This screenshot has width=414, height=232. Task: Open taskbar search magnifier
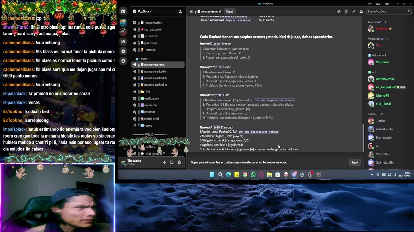[x=220, y=175]
